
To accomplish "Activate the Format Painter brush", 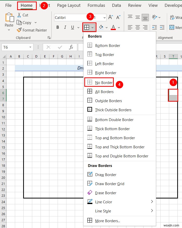I will coord(19,30).
